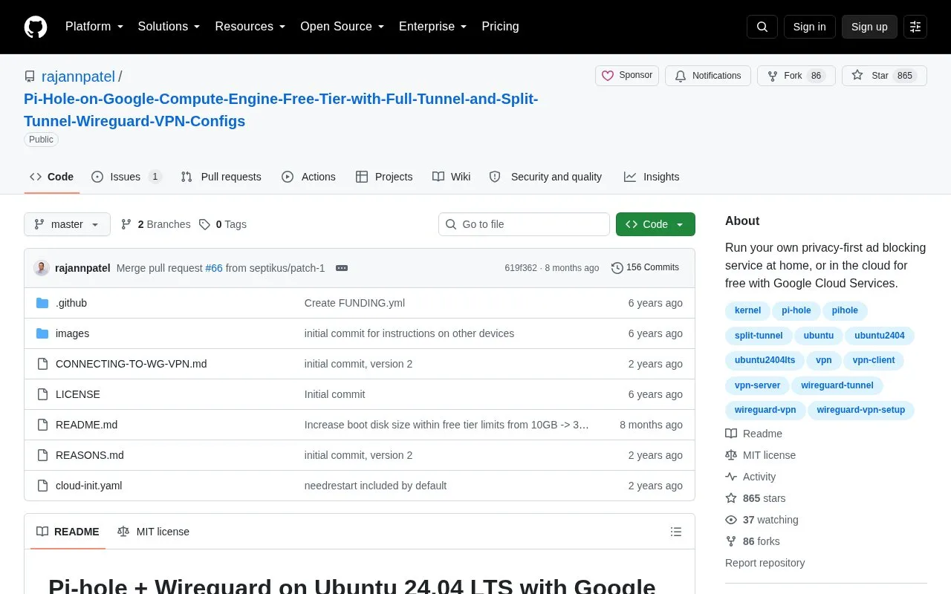The width and height of the screenshot is (951, 594).
Task: Open the repository name link
Action: [x=281, y=110]
